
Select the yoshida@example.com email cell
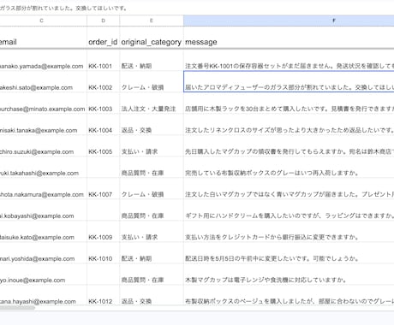click(44, 253)
